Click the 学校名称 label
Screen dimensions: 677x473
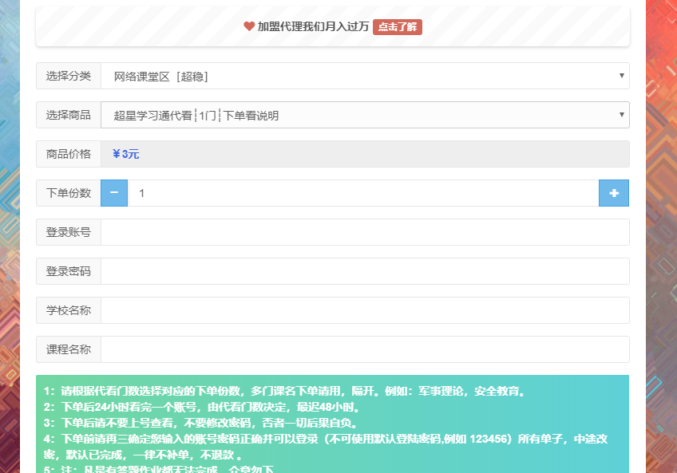click(x=69, y=310)
